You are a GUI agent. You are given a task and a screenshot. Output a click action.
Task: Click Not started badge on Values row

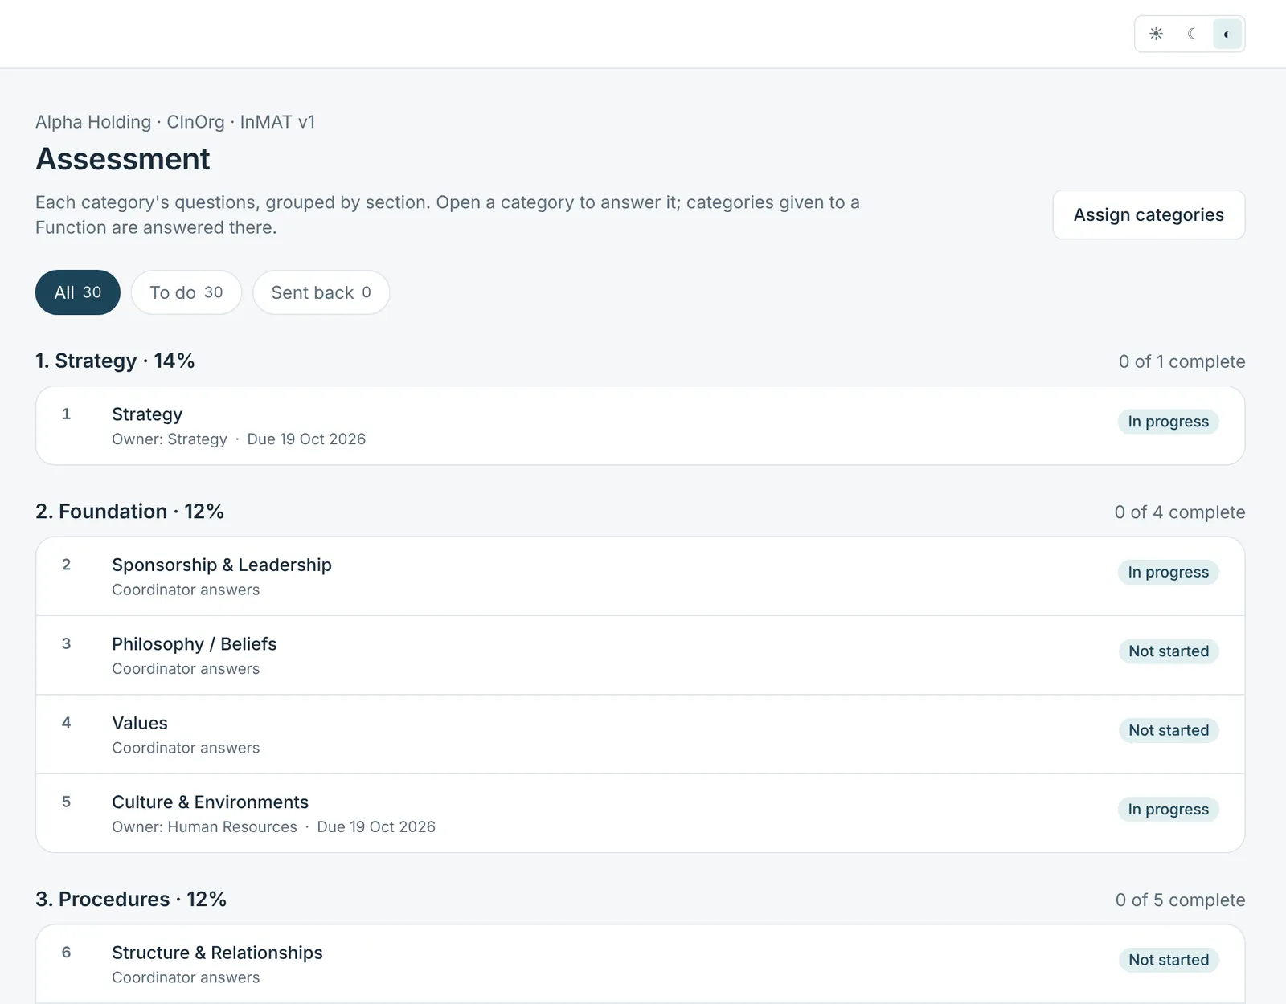(x=1169, y=730)
